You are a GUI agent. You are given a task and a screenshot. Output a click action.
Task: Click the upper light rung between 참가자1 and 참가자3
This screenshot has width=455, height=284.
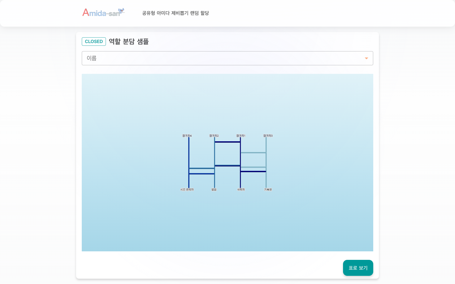coord(253,153)
